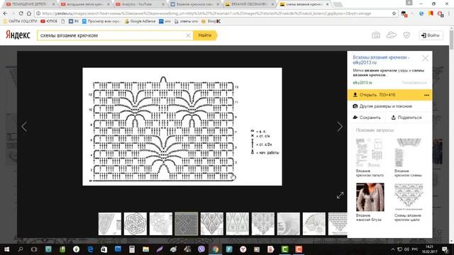
Task: Bookmark this page with the star icon
Action: (x=394, y=13)
